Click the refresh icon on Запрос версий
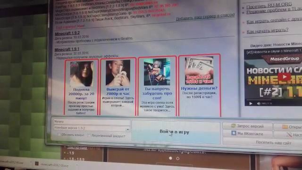 pos(233,126)
